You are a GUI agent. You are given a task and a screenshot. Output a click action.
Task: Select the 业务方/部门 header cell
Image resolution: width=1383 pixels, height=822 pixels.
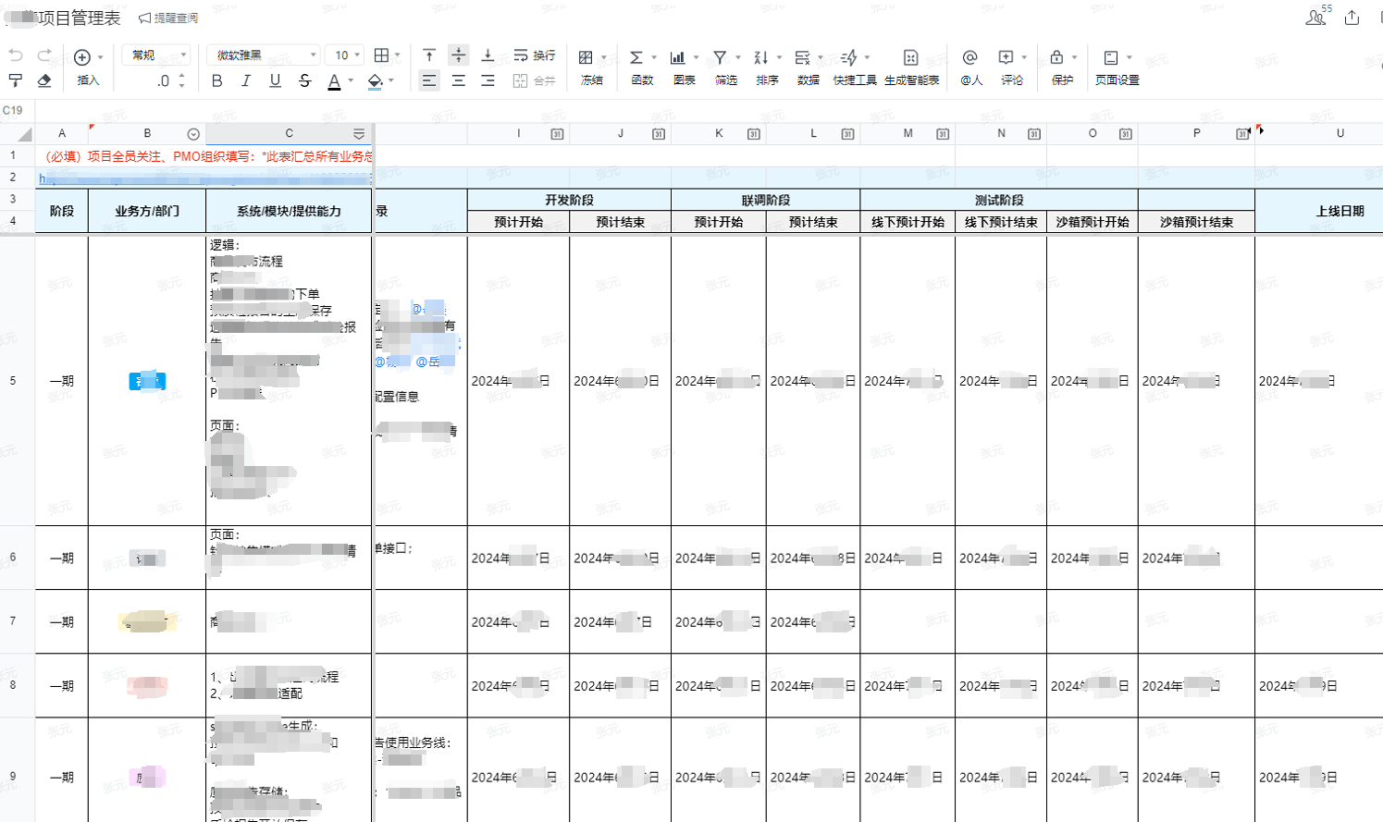pyautogui.click(x=147, y=211)
